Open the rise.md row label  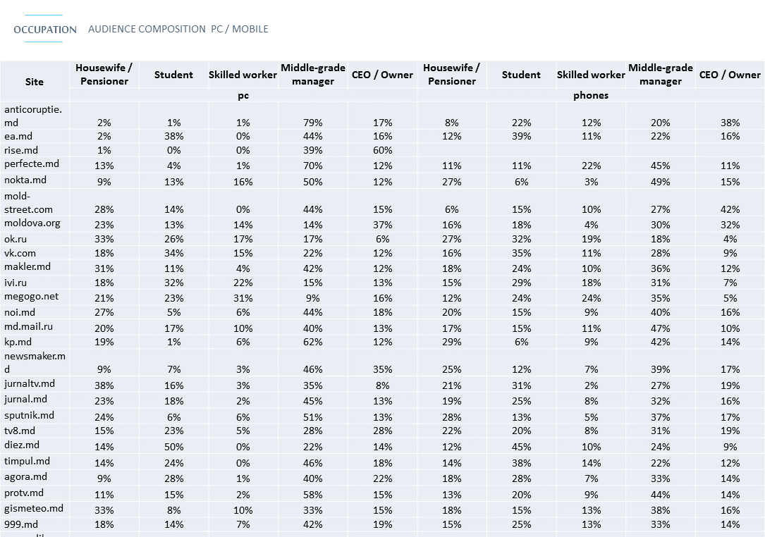pyautogui.click(x=20, y=150)
